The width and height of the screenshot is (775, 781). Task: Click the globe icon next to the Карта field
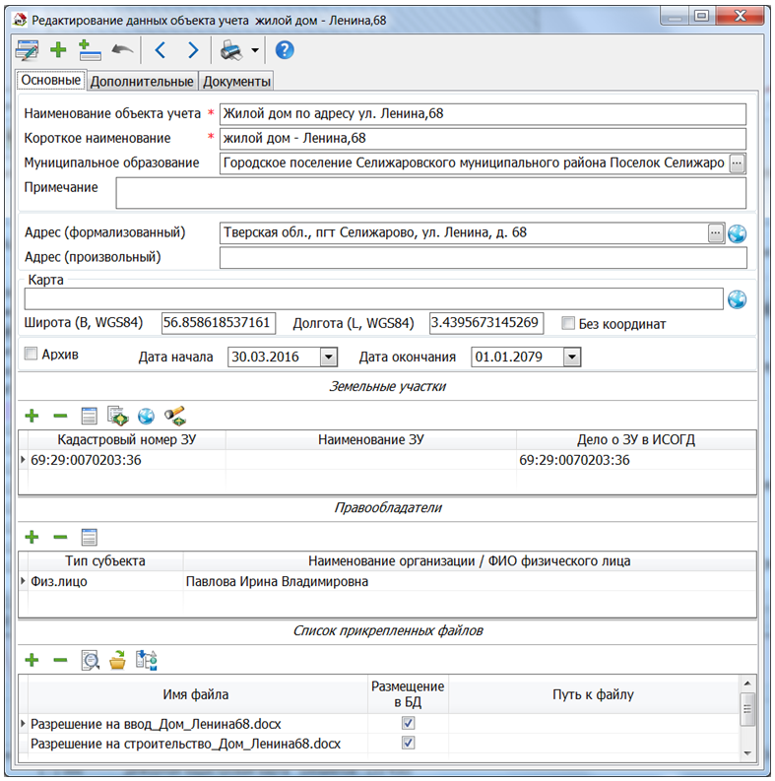point(737,299)
